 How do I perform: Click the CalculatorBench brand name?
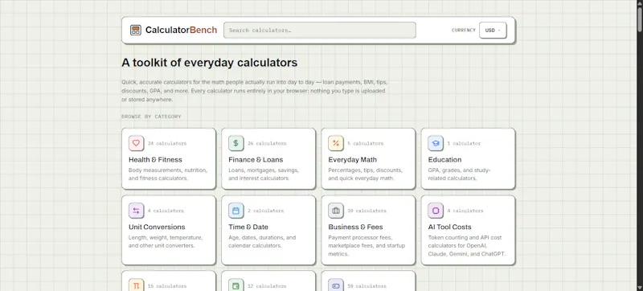[x=181, y=30]
